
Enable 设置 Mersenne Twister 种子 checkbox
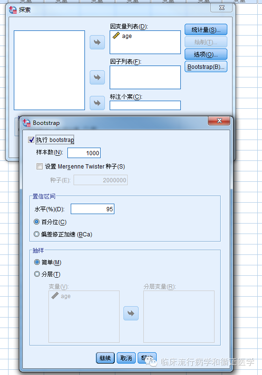[x=40, y=166]
